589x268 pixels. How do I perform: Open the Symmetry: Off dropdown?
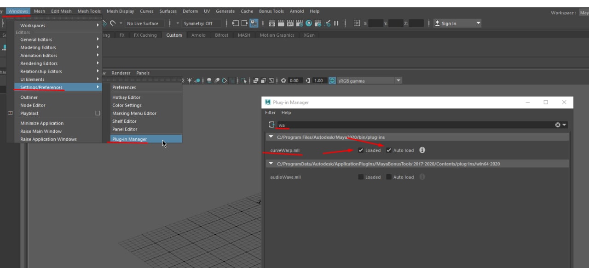(179, 23)
